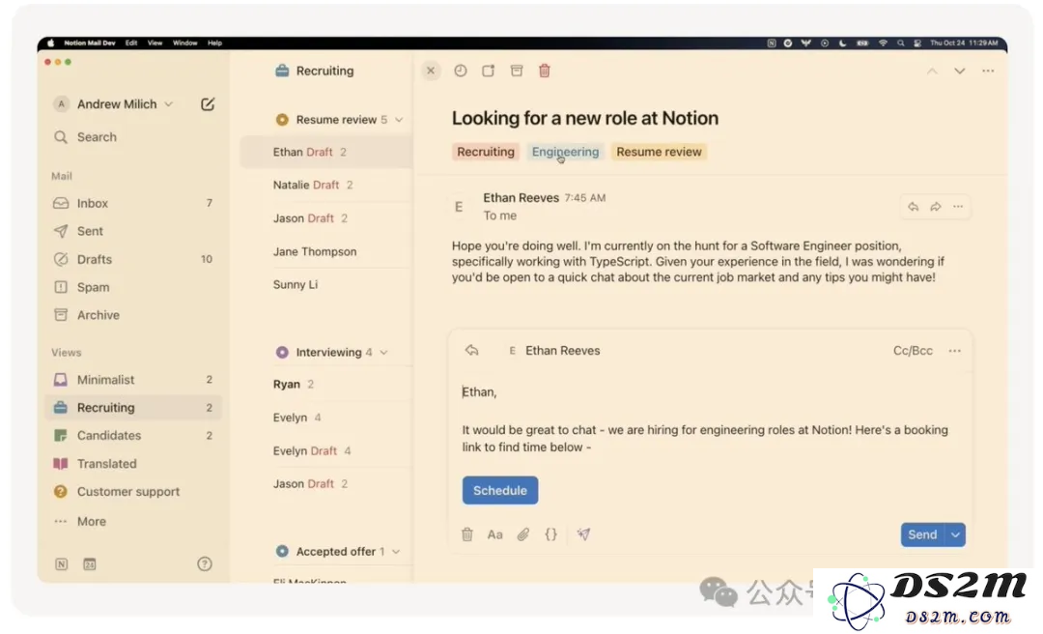Click the Search magnifier in sidebar
Screen dimensions: 1043x634
pyautogui.click(x=61, y=137)
